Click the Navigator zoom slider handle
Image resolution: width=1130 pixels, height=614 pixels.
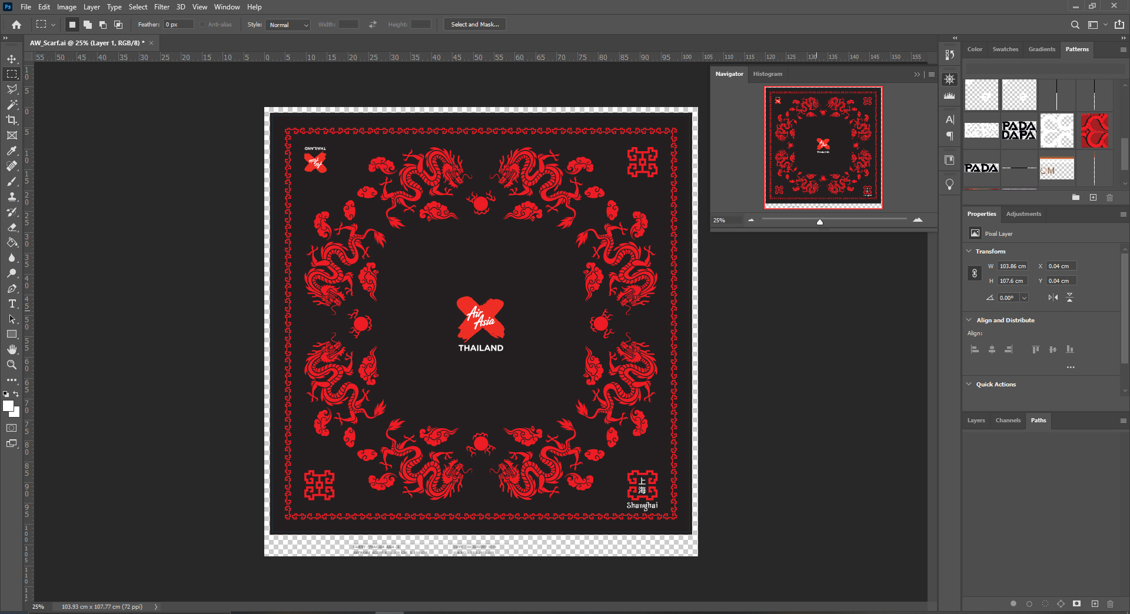pos(819,222)
